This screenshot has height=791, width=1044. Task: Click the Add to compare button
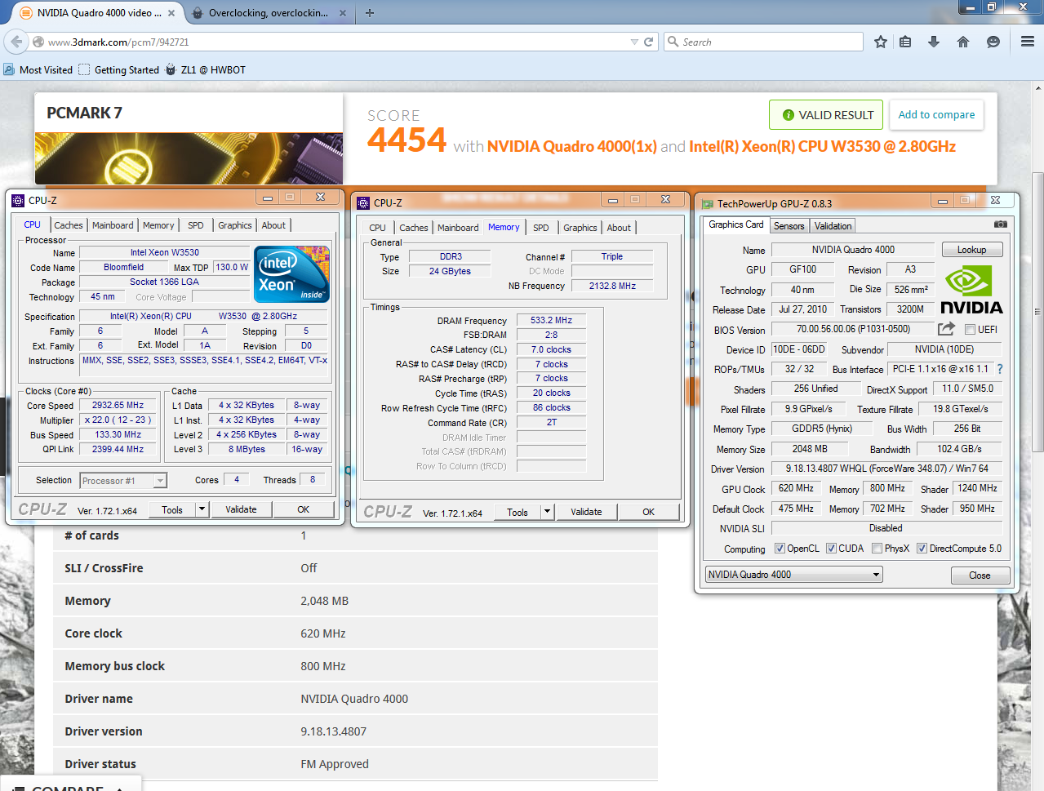click(936, 115)
